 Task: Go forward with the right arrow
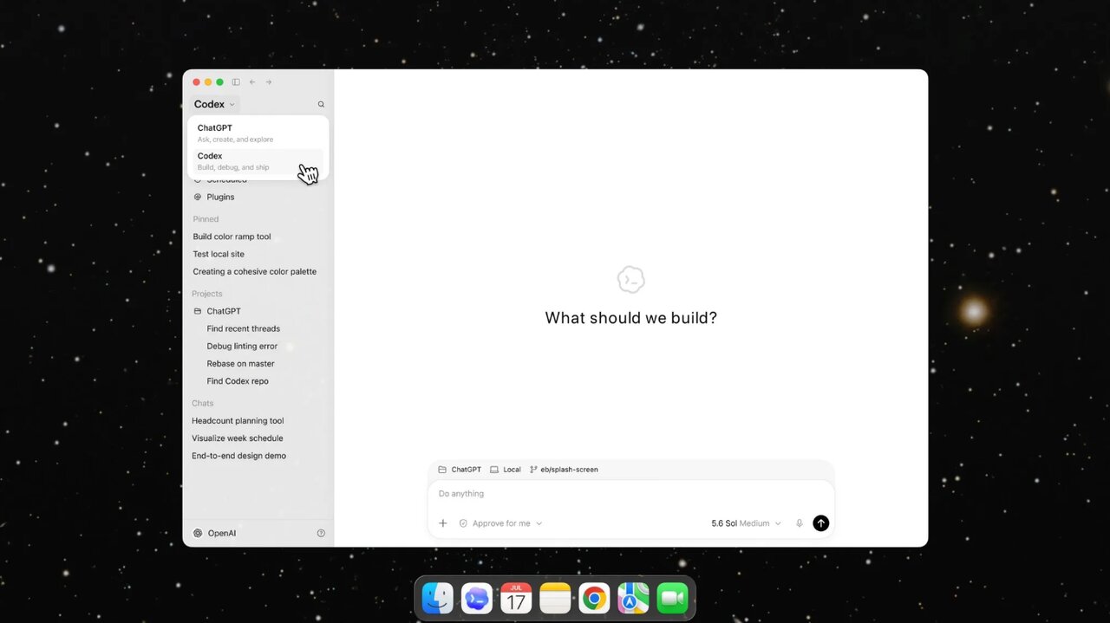[x=269, y=82]
